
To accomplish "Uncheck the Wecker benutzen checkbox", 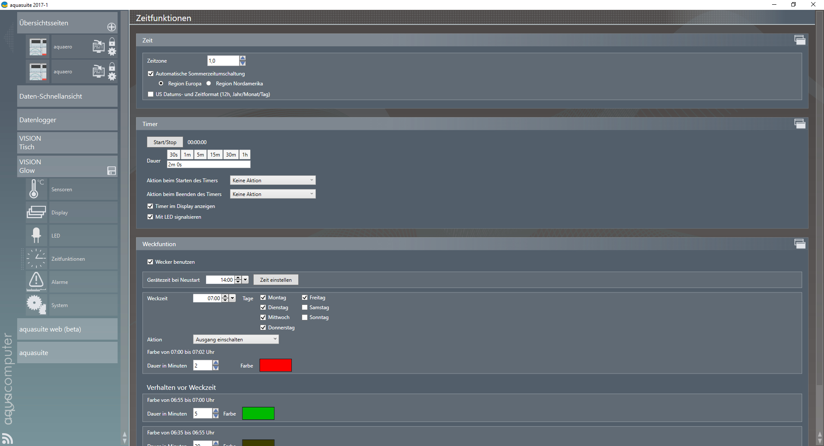I will click(x=150, y=262).
